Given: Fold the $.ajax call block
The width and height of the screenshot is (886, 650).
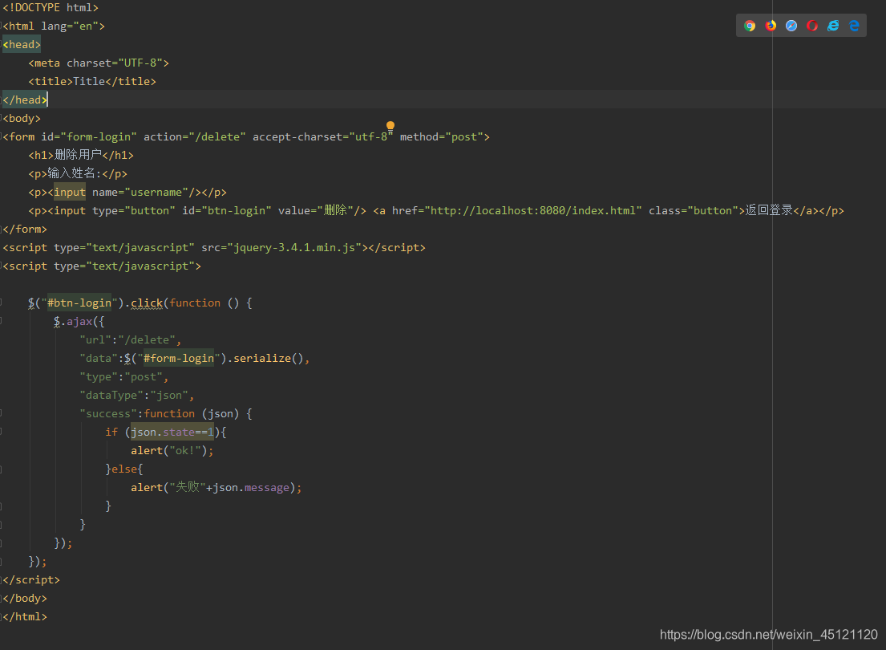Looking at the screenshot, I should pos(1,321).
